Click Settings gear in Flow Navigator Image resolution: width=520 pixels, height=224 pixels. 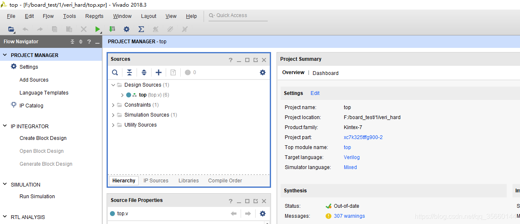point(14,67)
